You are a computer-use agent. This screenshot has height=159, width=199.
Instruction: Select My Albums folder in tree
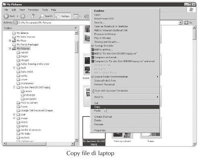[20, 33]
